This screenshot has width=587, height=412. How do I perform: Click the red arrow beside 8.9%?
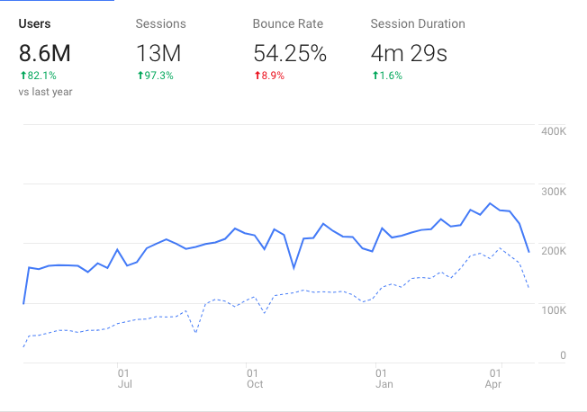(x=257, y=76)
